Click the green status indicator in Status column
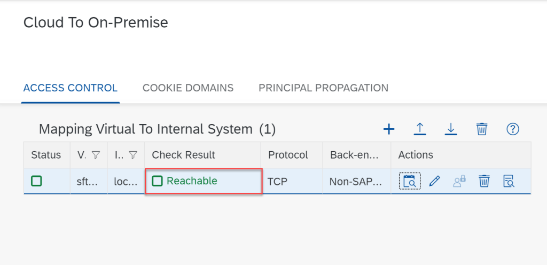 (x=36, y=181)
